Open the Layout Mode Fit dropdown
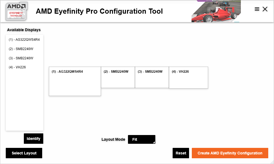The height and width of the screenshot is (164, 274). coord(142,139)
